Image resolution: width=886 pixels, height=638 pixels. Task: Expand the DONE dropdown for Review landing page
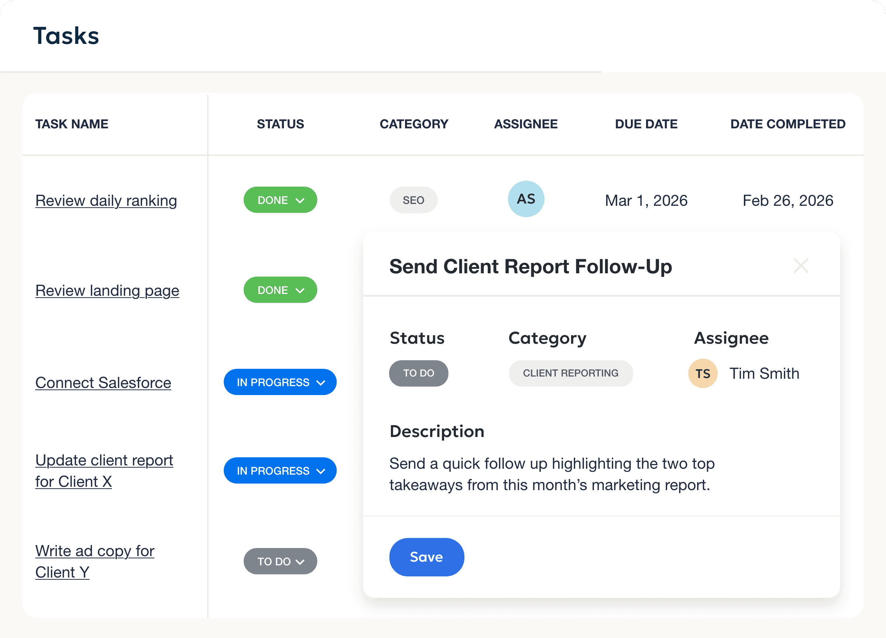[280, 289]
